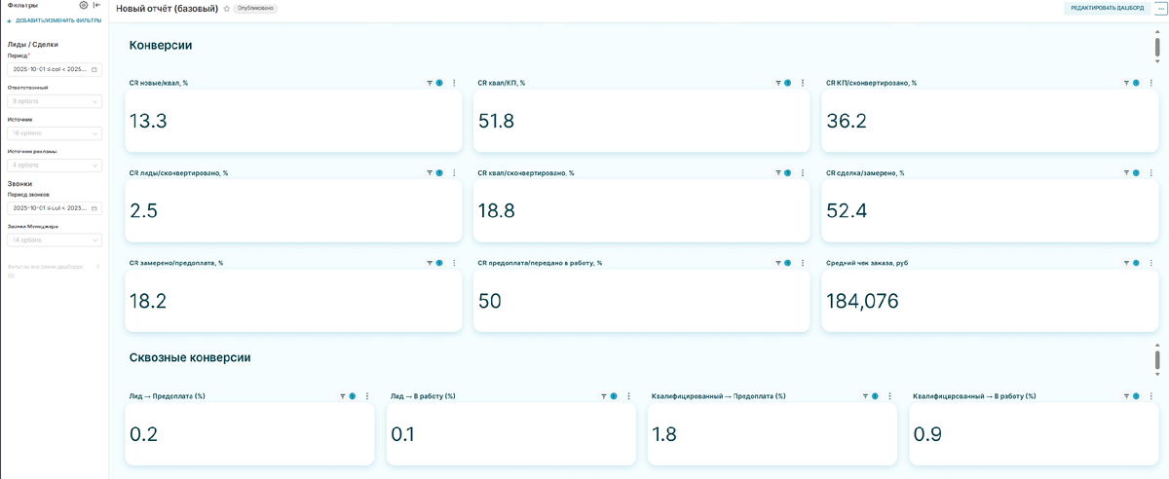
Task: Open applied filters badge on CR квал/сконвертировано chart
Action: tap(788, 172)
